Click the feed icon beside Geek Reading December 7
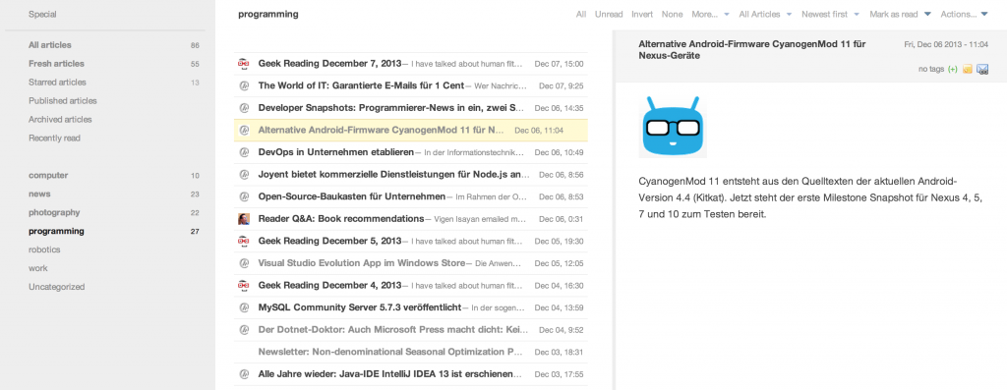This screenshot has height=390, width=1007. tap(244, 64)
